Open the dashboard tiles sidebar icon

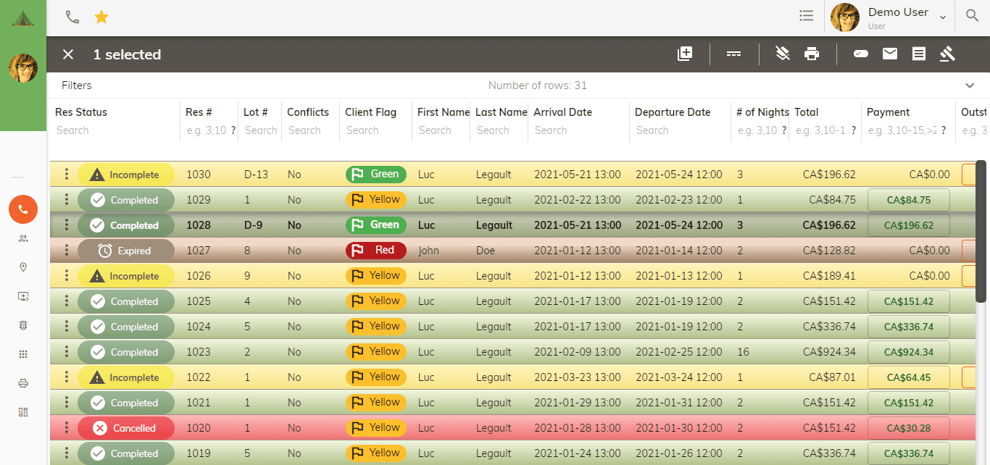coord(23,412)
